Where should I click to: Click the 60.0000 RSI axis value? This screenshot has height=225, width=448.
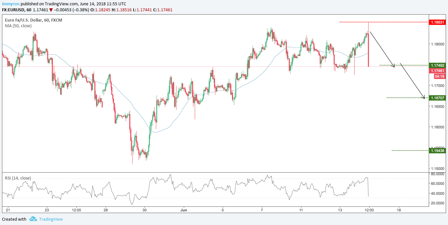[x=437, y=184]
